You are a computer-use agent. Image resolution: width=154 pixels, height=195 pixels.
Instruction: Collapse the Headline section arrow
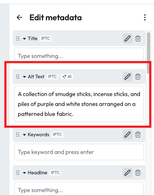point(24,173)
